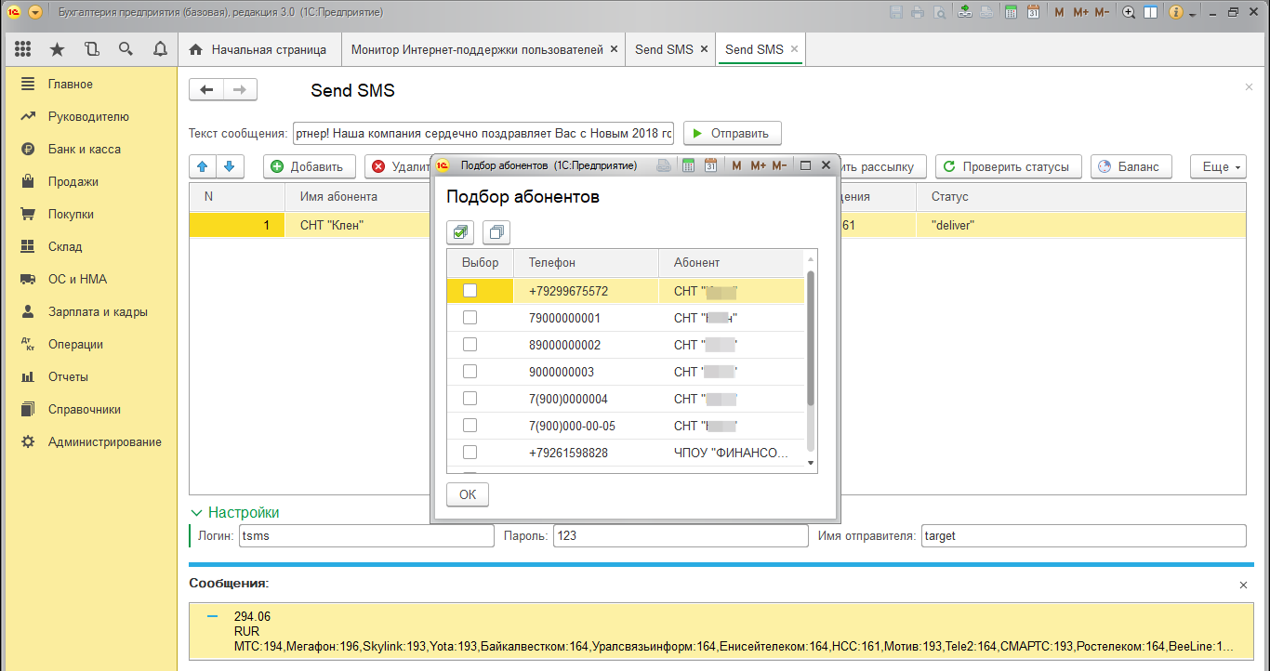Click the Back arrow navigation button

point(206,89)
